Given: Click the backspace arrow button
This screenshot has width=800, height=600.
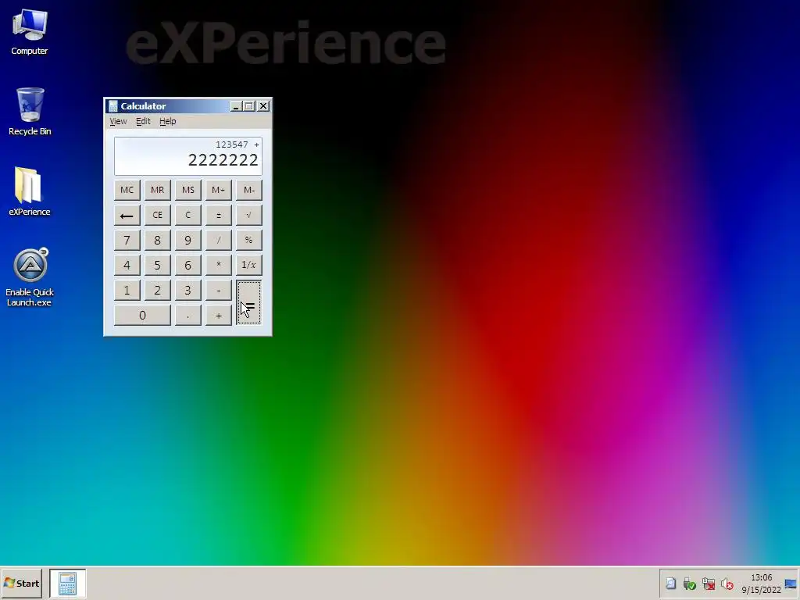Looking at the screenshot, I should click(x=127, y=215).
